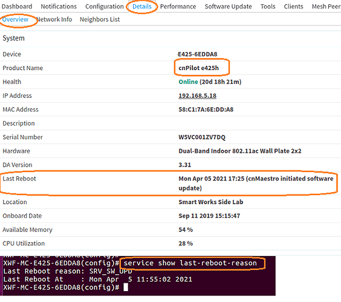Open the Configuration tab
The height and width of the screenshot is (302, 341).
[x=105, y=7]
